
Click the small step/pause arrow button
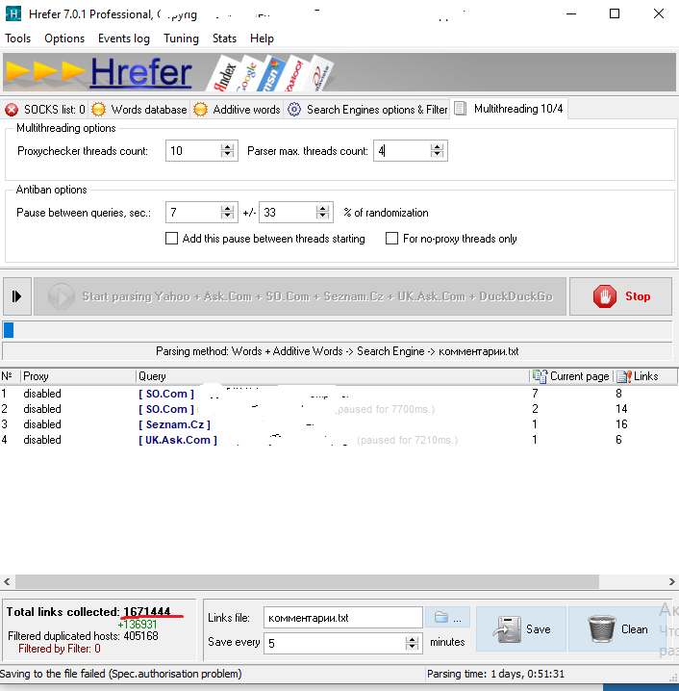[17, 296]
